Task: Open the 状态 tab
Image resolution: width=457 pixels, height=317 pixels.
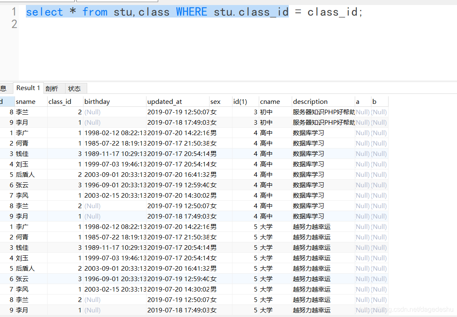Action: [x=74, y=88]
